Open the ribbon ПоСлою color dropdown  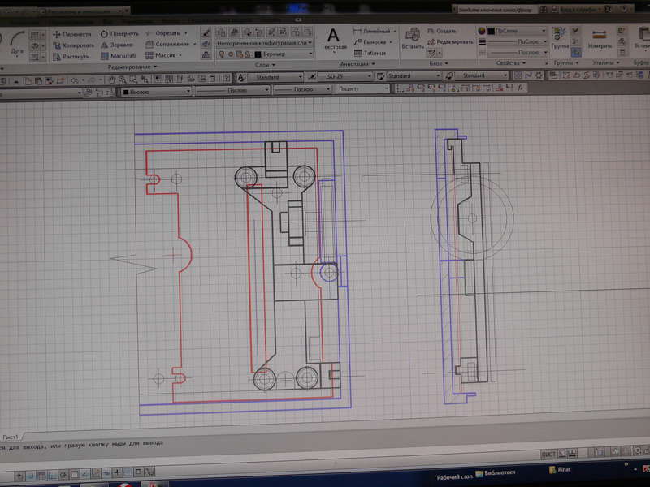pyautogui.click(x=517, y=31)
